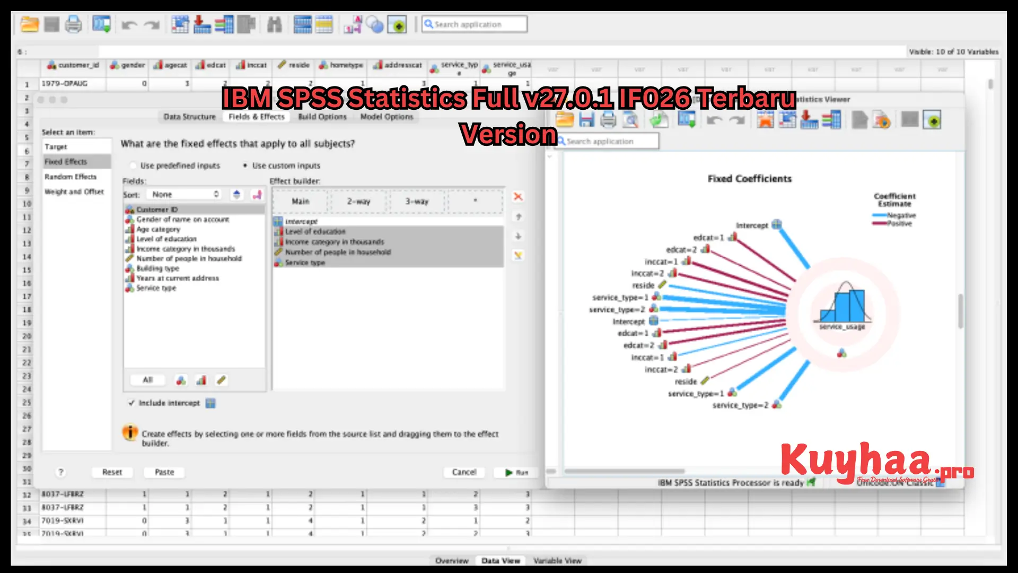
Task: Click the orange star Go to Data icon
Action: coord(765,120)
